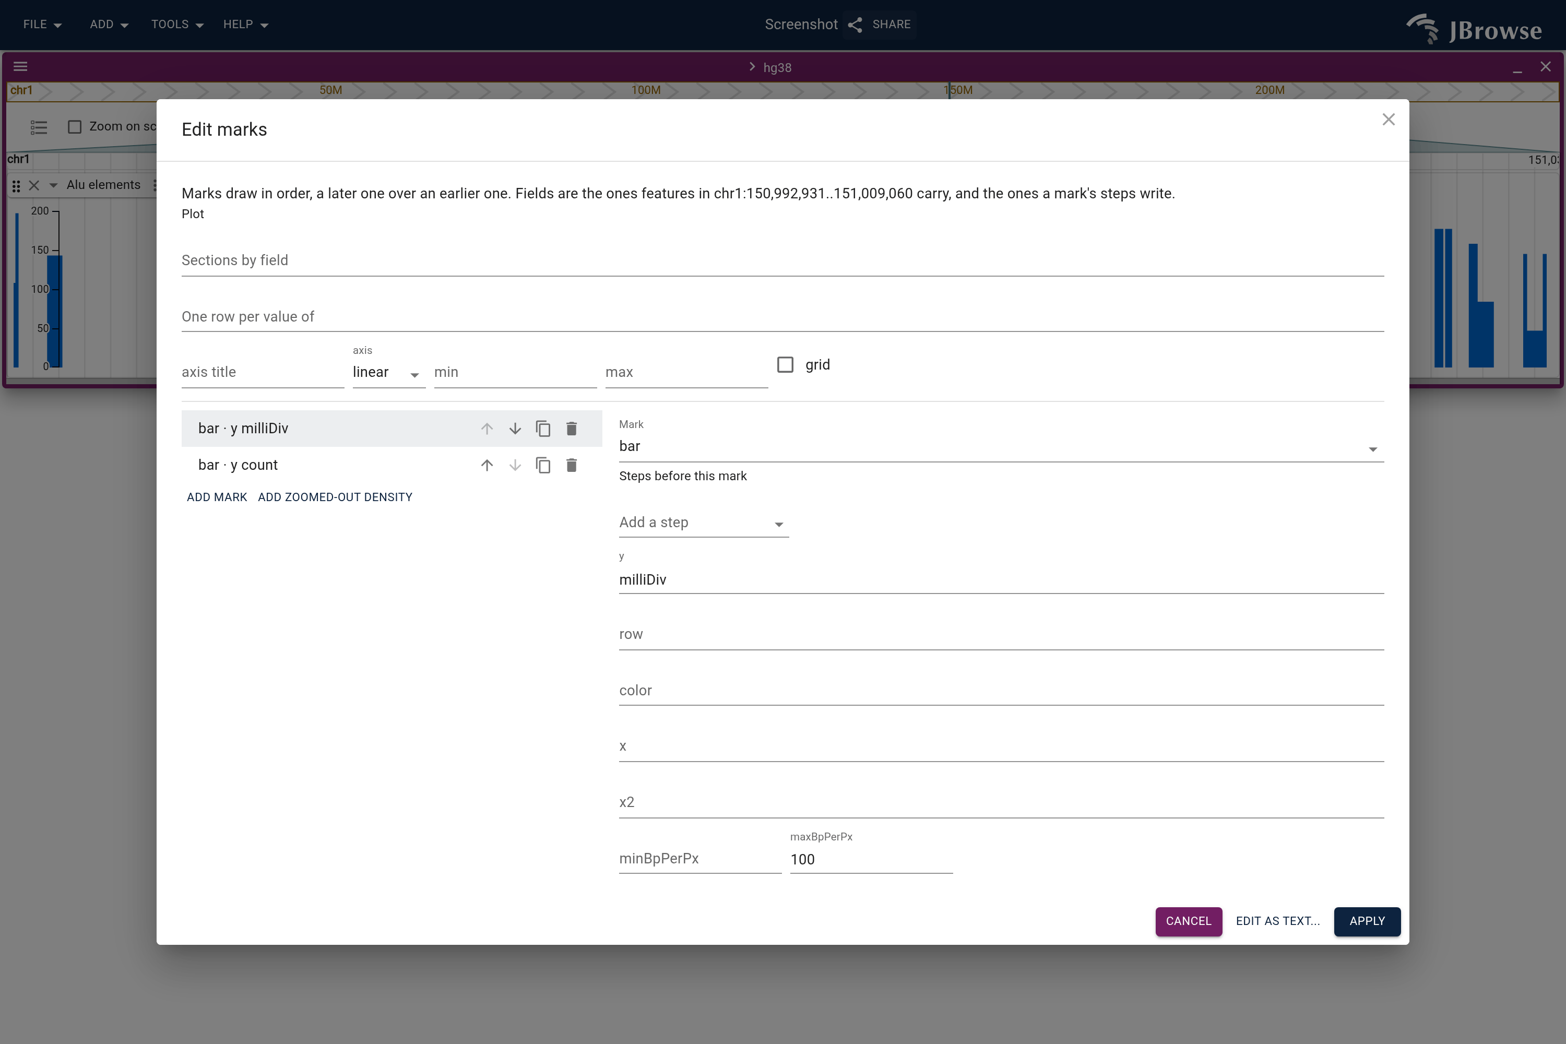Delete the bar y count mark
Screen dimensions: 1566x1044
click(x=571, y=466)
